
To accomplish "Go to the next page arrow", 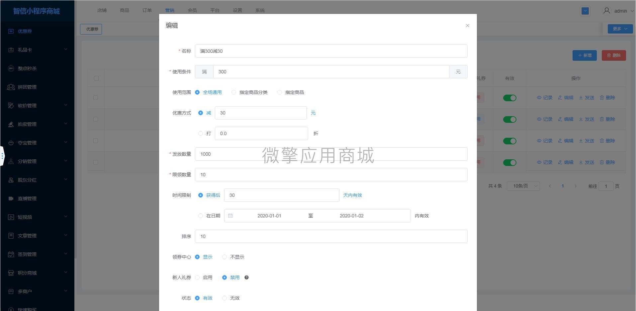I will [x=576, y=186].
